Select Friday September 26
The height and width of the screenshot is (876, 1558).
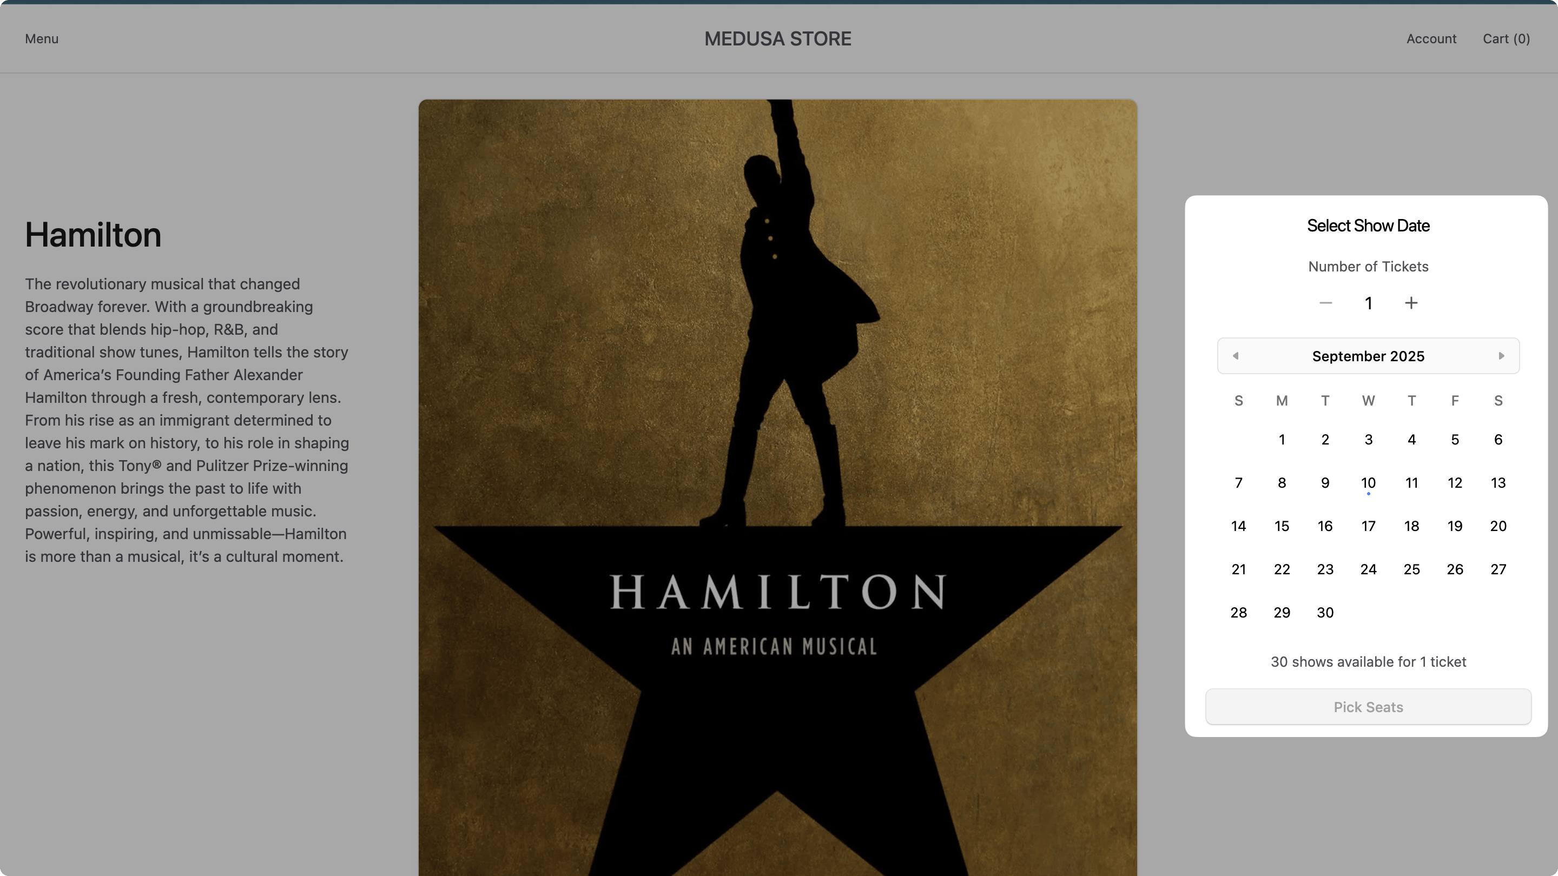(x=1455, y=569)
